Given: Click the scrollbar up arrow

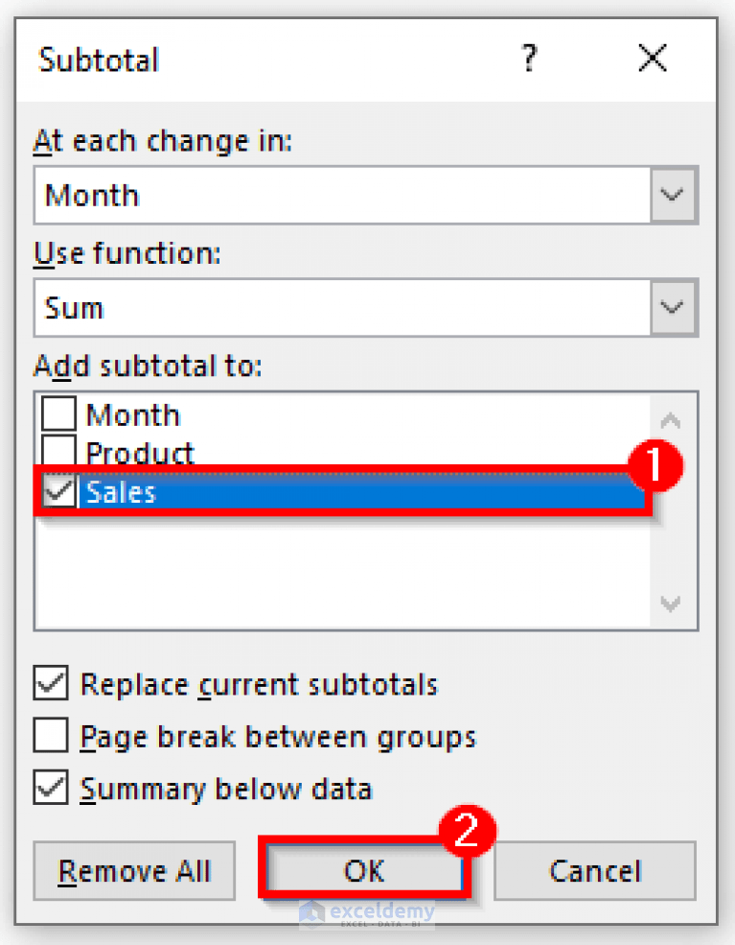Looking at the screenshot, I should (x=671, y=420).
